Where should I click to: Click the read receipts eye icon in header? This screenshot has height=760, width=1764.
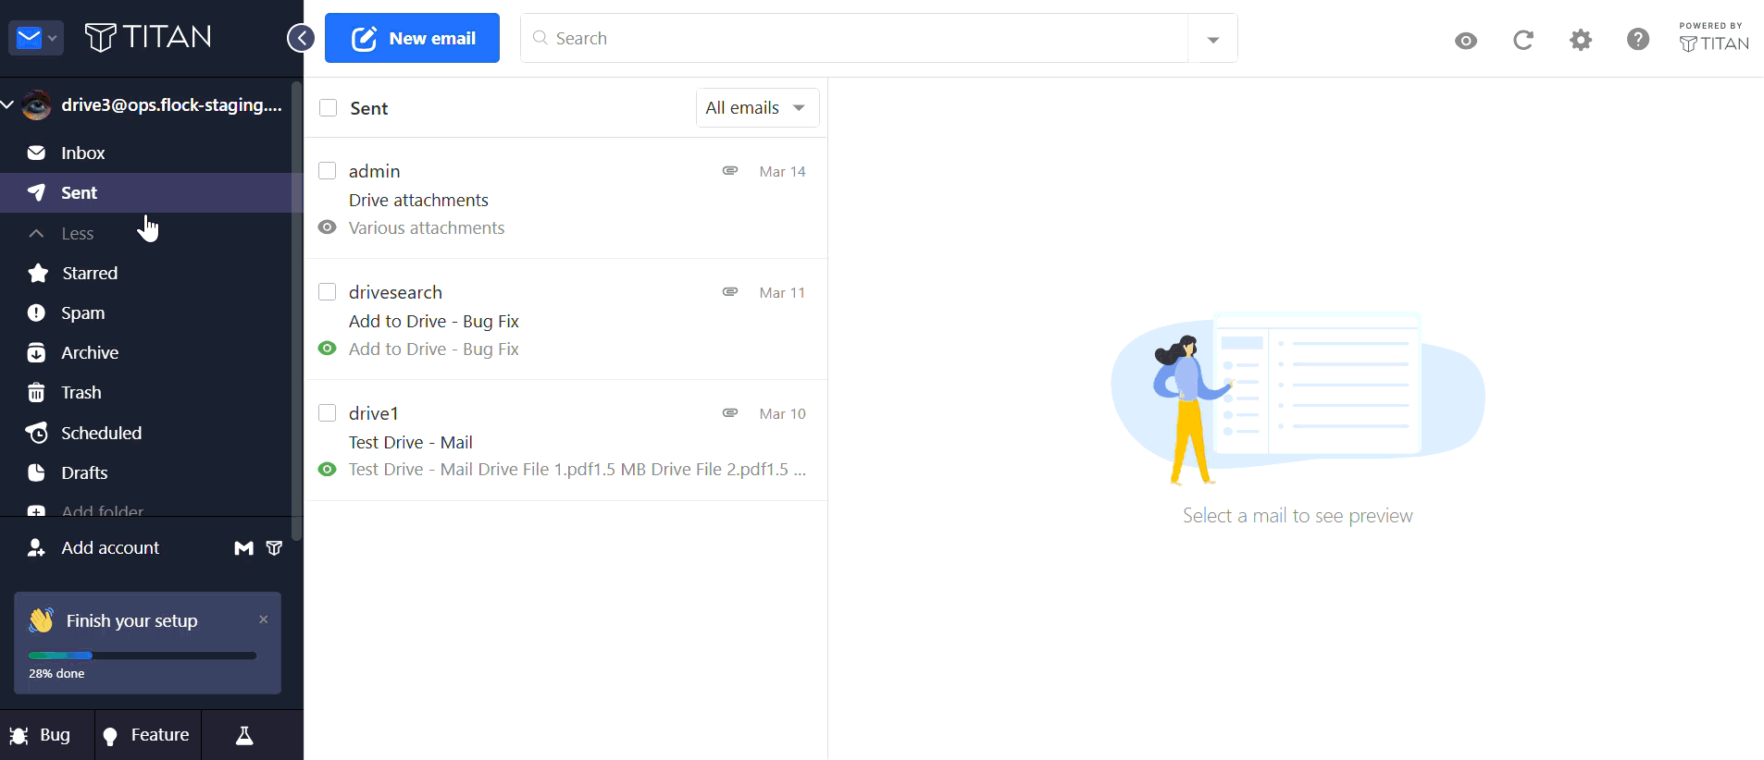pyautogui.click(x=1466, y=40)
